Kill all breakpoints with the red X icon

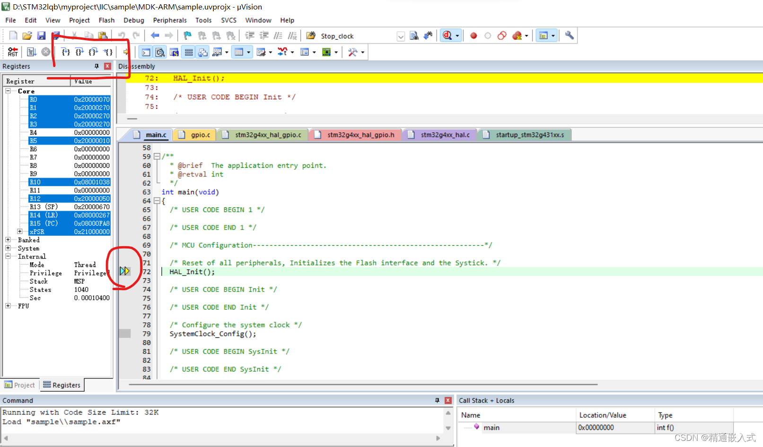pyautogui.click(x=517, y=35)
